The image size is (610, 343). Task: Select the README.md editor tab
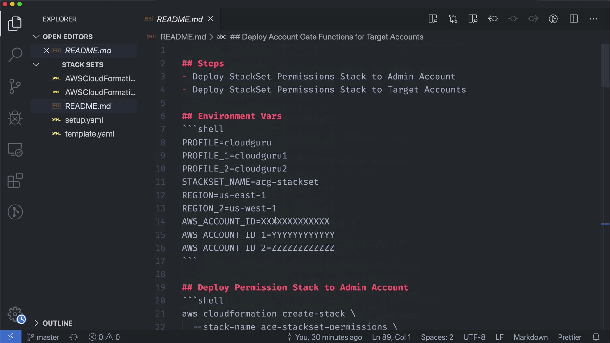(x=180, y=19)
